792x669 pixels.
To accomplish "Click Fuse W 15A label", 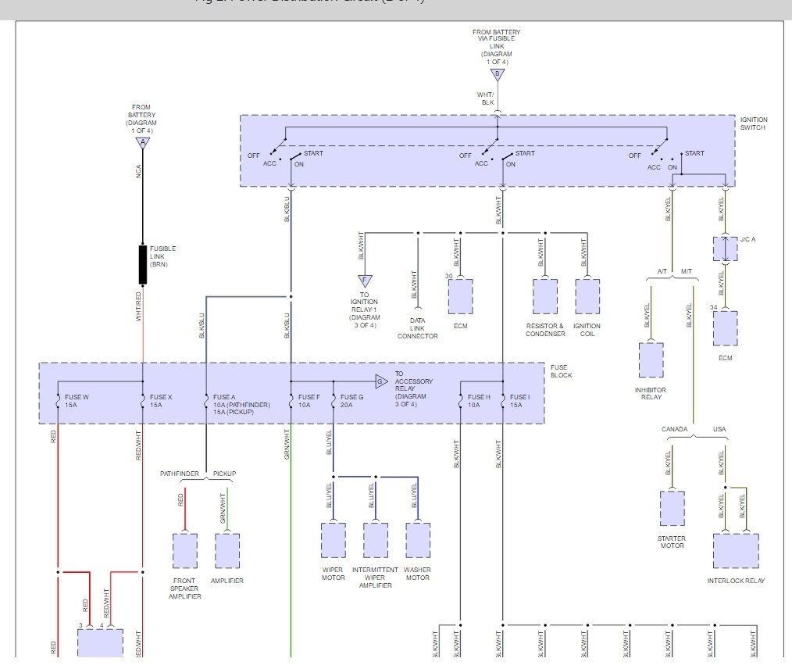I will pos(77,401).
